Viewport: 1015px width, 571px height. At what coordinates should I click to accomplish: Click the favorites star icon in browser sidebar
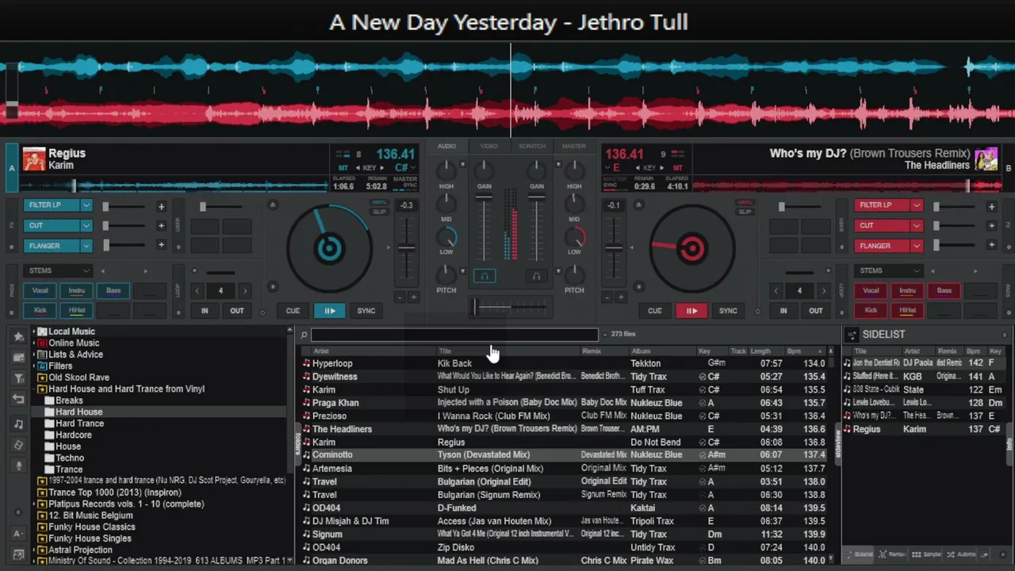(18, 337)
